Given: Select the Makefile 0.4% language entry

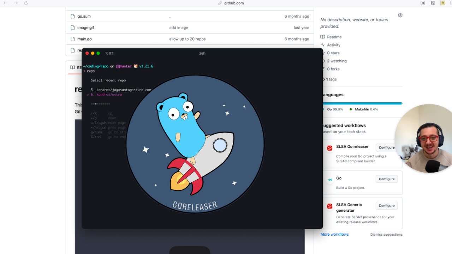Looking at the screenshot, I should tap(366, 109).
